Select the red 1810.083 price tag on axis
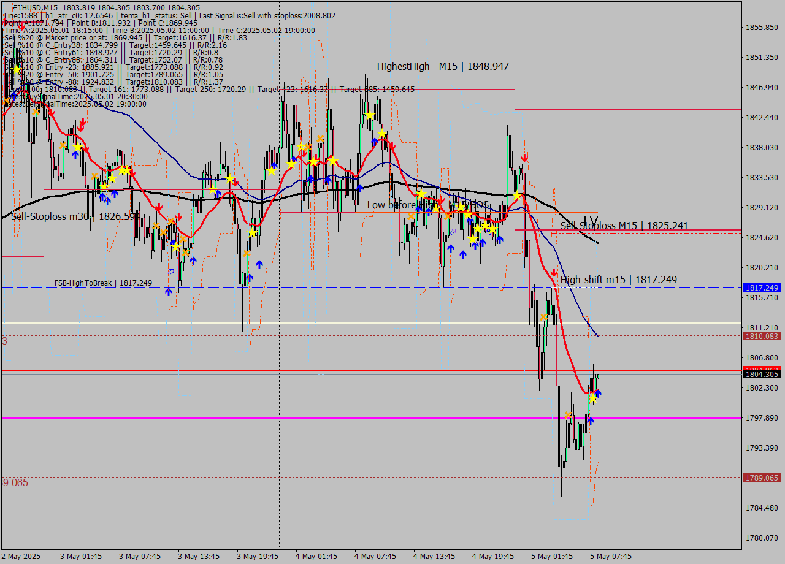Image resolution: width=785 pixels, height=564 pixels. (760, 336)
